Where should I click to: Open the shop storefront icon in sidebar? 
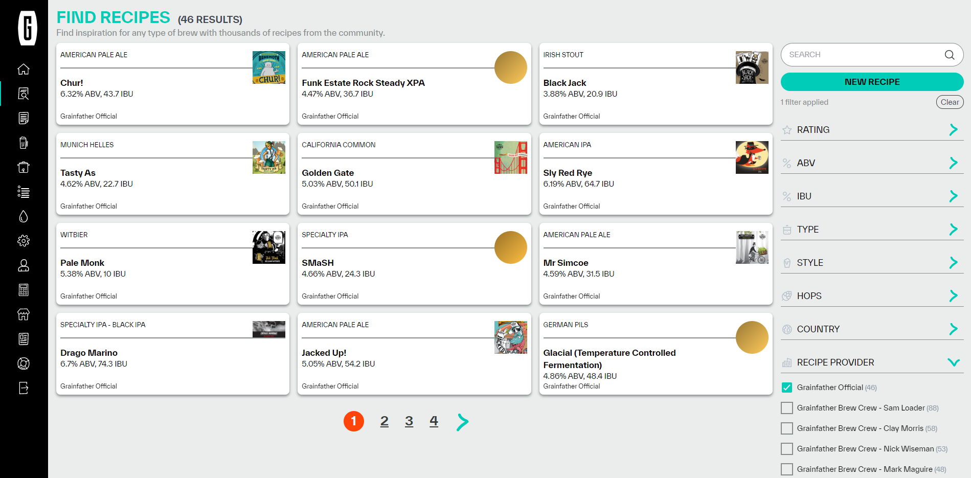pyautogui.click(x=24, y=314)
